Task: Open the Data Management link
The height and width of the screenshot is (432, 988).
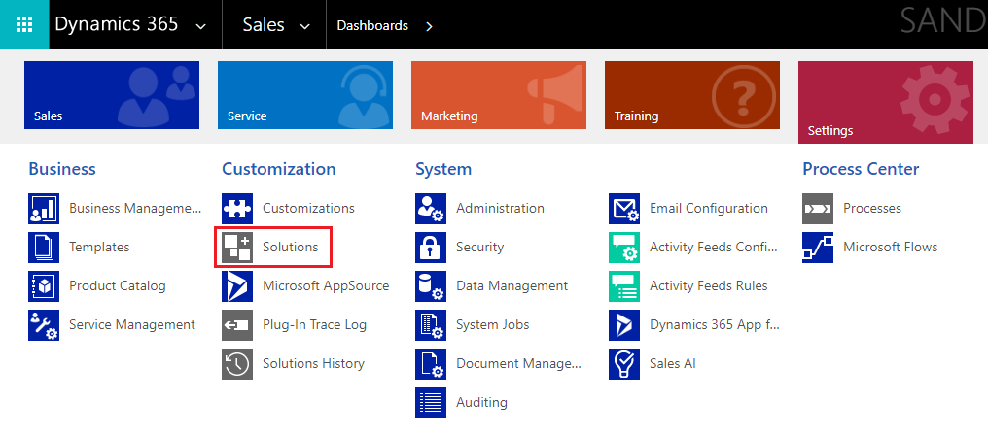Action: click(512, 286)
